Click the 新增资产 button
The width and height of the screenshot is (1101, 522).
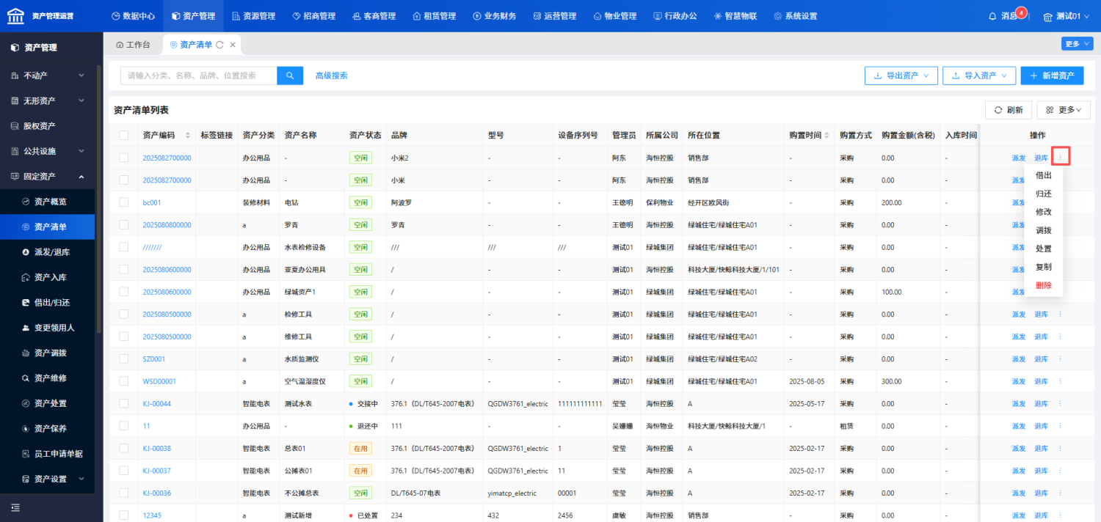tap(1052, 76)
